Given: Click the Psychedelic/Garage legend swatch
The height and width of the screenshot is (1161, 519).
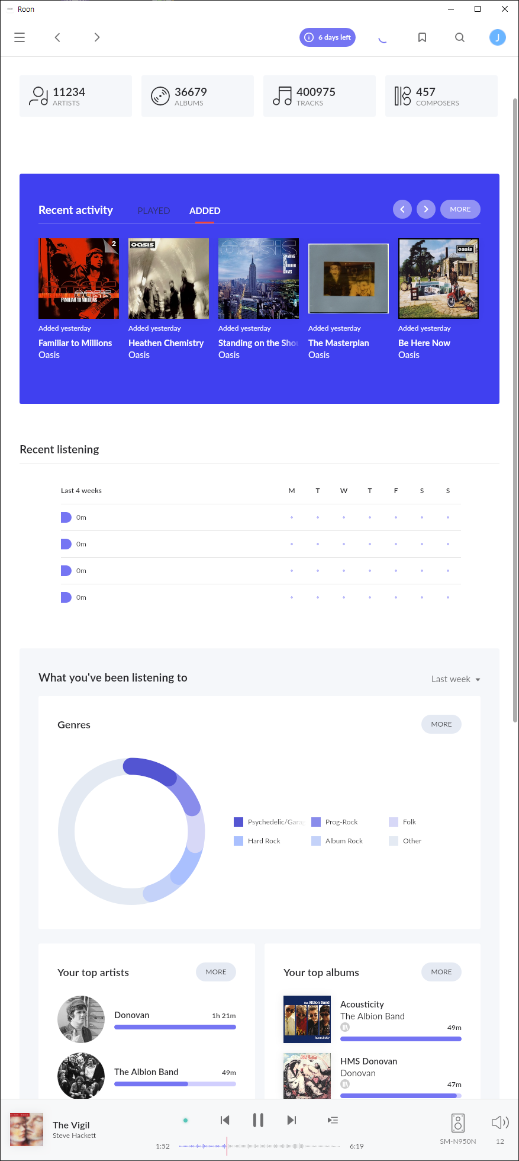Looking at the screenshot, I should point(238,822).
